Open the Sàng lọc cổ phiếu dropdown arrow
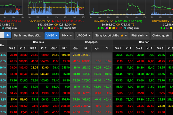 [126, 35]
